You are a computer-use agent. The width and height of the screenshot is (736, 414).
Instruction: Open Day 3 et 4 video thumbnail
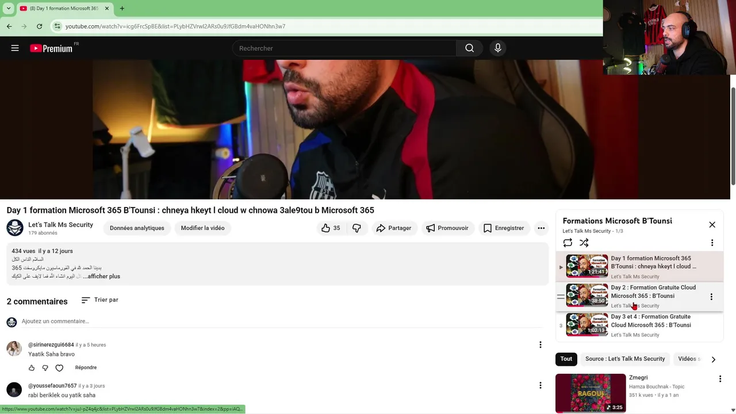click(586, 324)
